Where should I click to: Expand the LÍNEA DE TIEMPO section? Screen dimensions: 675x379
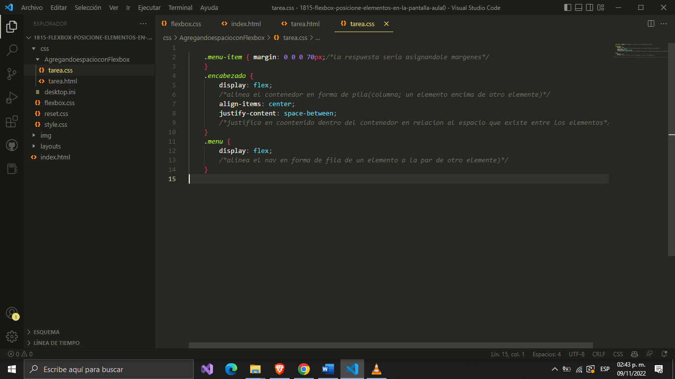pos(89,343)
